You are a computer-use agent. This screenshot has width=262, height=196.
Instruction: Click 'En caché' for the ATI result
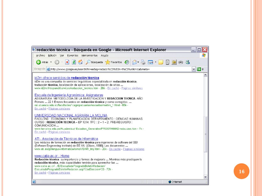tap(115, 149)
